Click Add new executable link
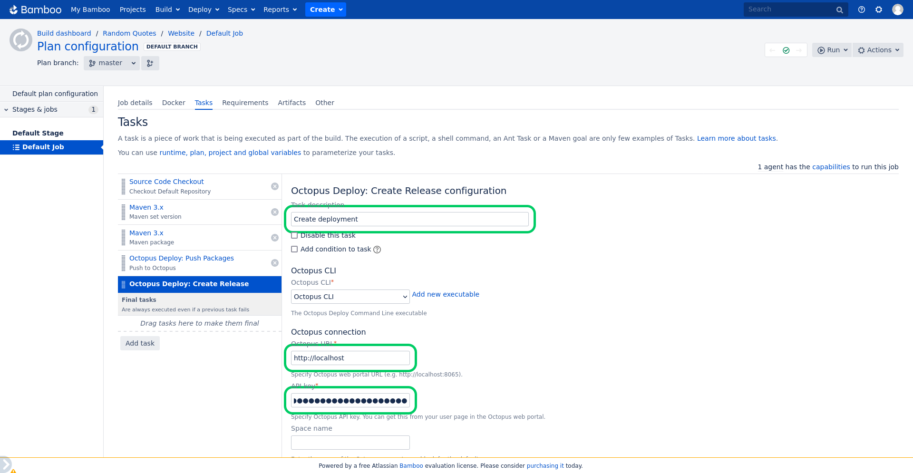The height and width of the screenshot is (473, 913). 446,294
